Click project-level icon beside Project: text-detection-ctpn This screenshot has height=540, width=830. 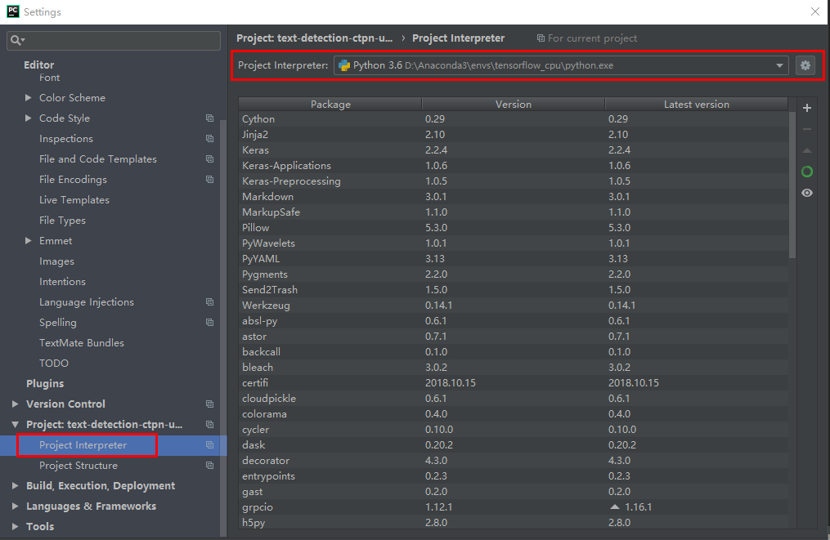pyautogui.click(x=209, y=425)
